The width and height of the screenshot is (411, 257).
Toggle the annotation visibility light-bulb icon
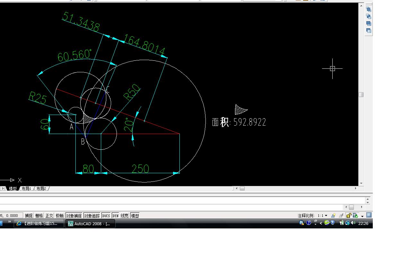333,216
